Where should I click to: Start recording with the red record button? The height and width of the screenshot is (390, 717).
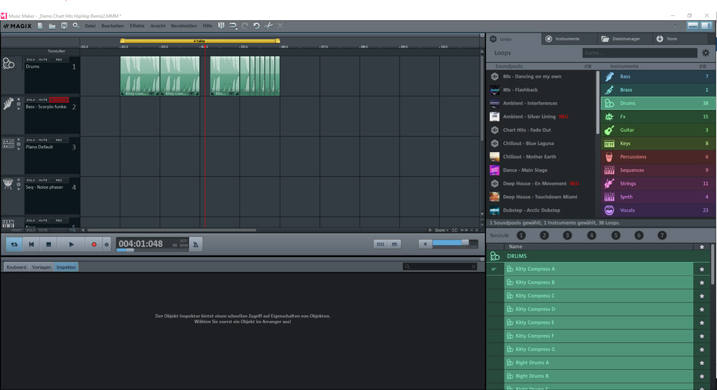[94, 244]
